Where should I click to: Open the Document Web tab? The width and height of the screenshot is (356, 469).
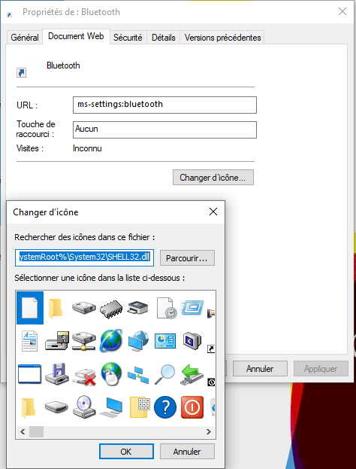(x=76, y=36)
